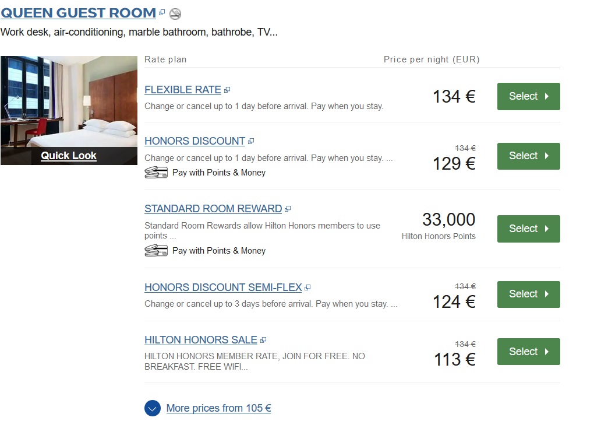The height and width of the screenshot is (428, 601).
Task: Click popup icon beside Hilton Honors Sale
Action: tap(263, 340)
